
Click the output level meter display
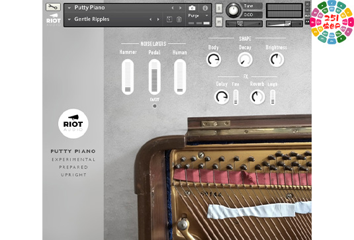(285, 11)
